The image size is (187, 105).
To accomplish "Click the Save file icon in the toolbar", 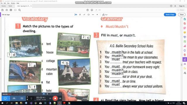I will point(3,10).
